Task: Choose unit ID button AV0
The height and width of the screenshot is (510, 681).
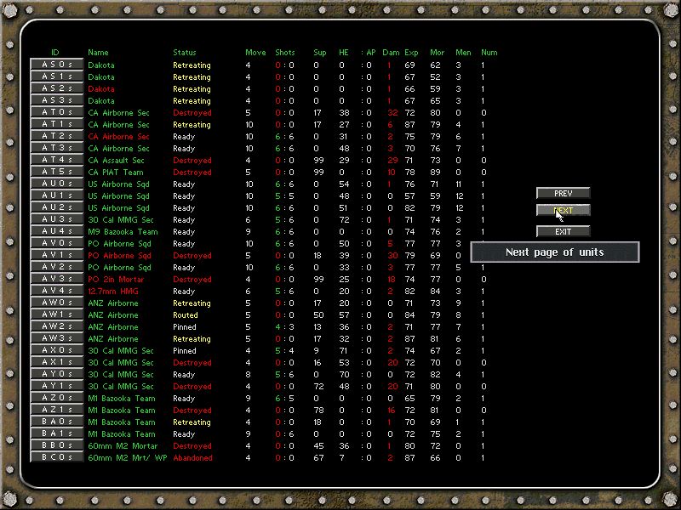Action: coord(56,243)
